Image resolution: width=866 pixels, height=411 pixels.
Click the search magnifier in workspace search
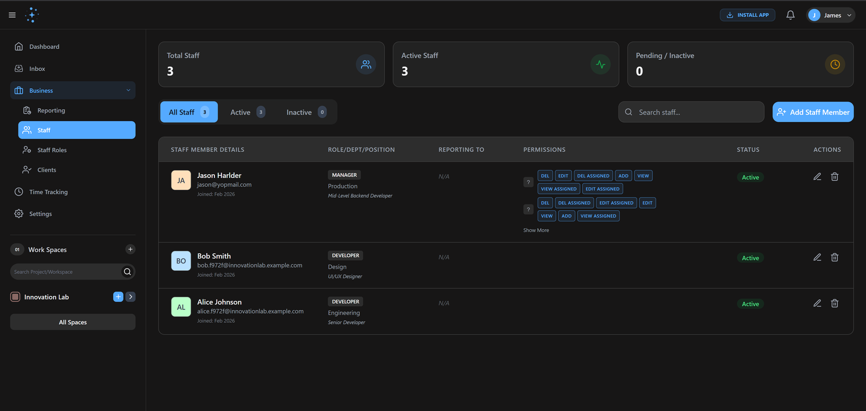pyautogui.click(x=127, y=271)
